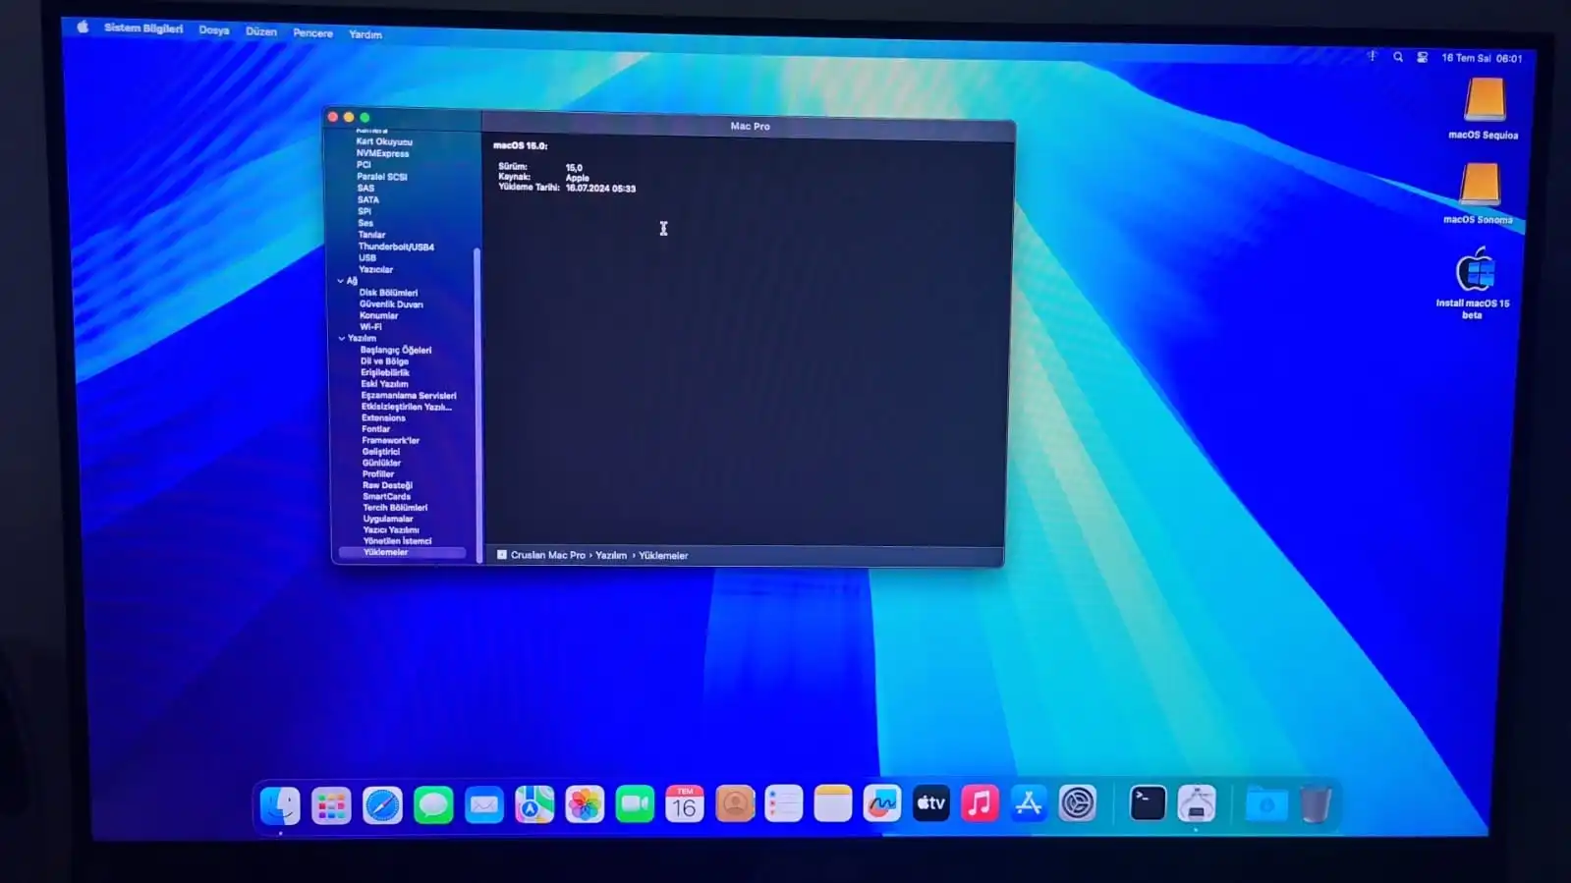This screenshot has width=1571, height=883.
Task: Open the Messages app in dock
Action: tap(433, 805)
